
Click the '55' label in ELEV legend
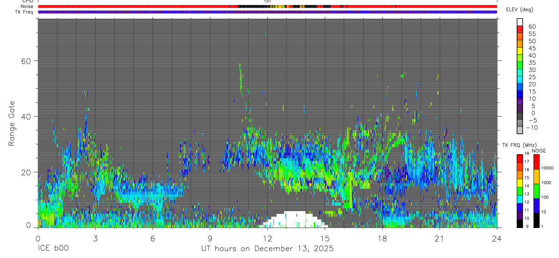(x=532, y=34)
